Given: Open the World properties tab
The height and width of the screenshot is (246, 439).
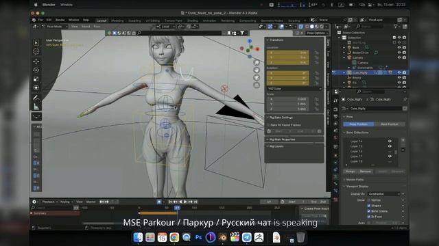Looking at the screenshot, I should [x=335, y=137].
